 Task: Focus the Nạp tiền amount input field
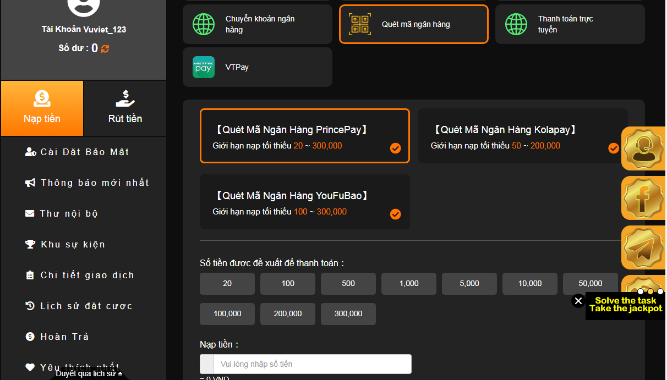coord(312,364)
